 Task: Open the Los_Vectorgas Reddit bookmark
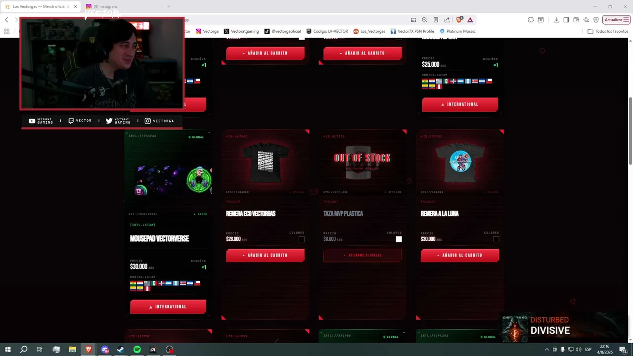[x=369, y=31]
